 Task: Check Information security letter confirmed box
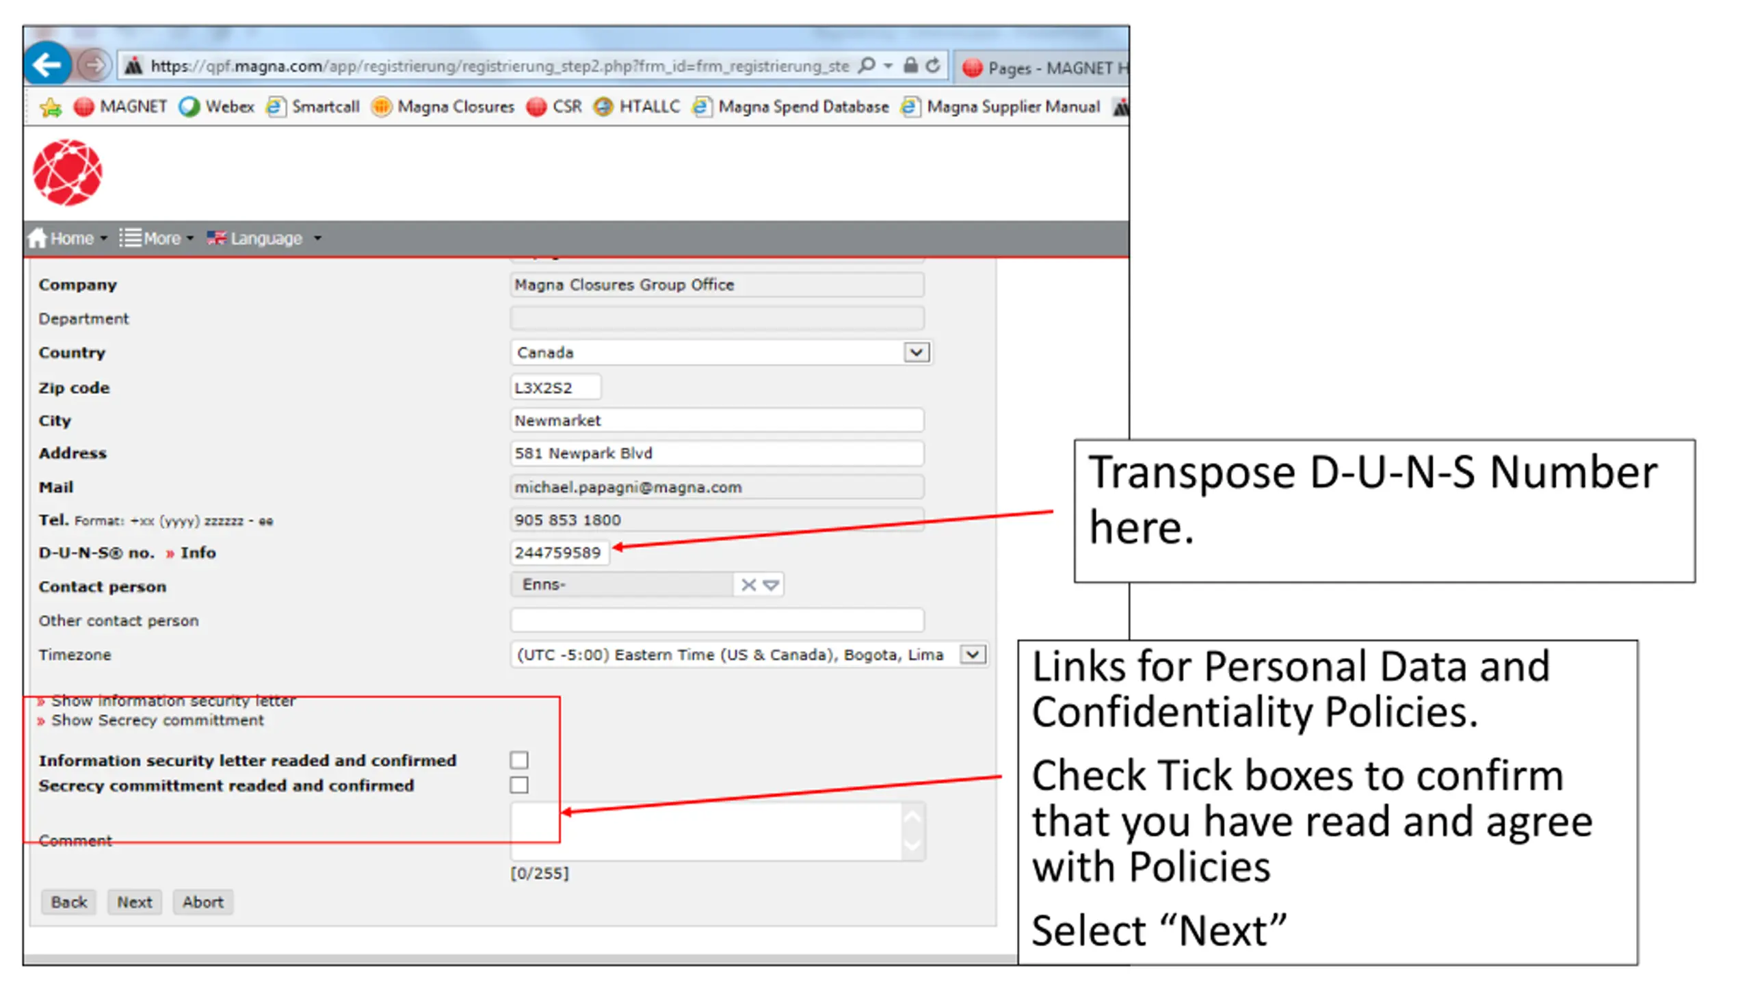click(519, 760)
